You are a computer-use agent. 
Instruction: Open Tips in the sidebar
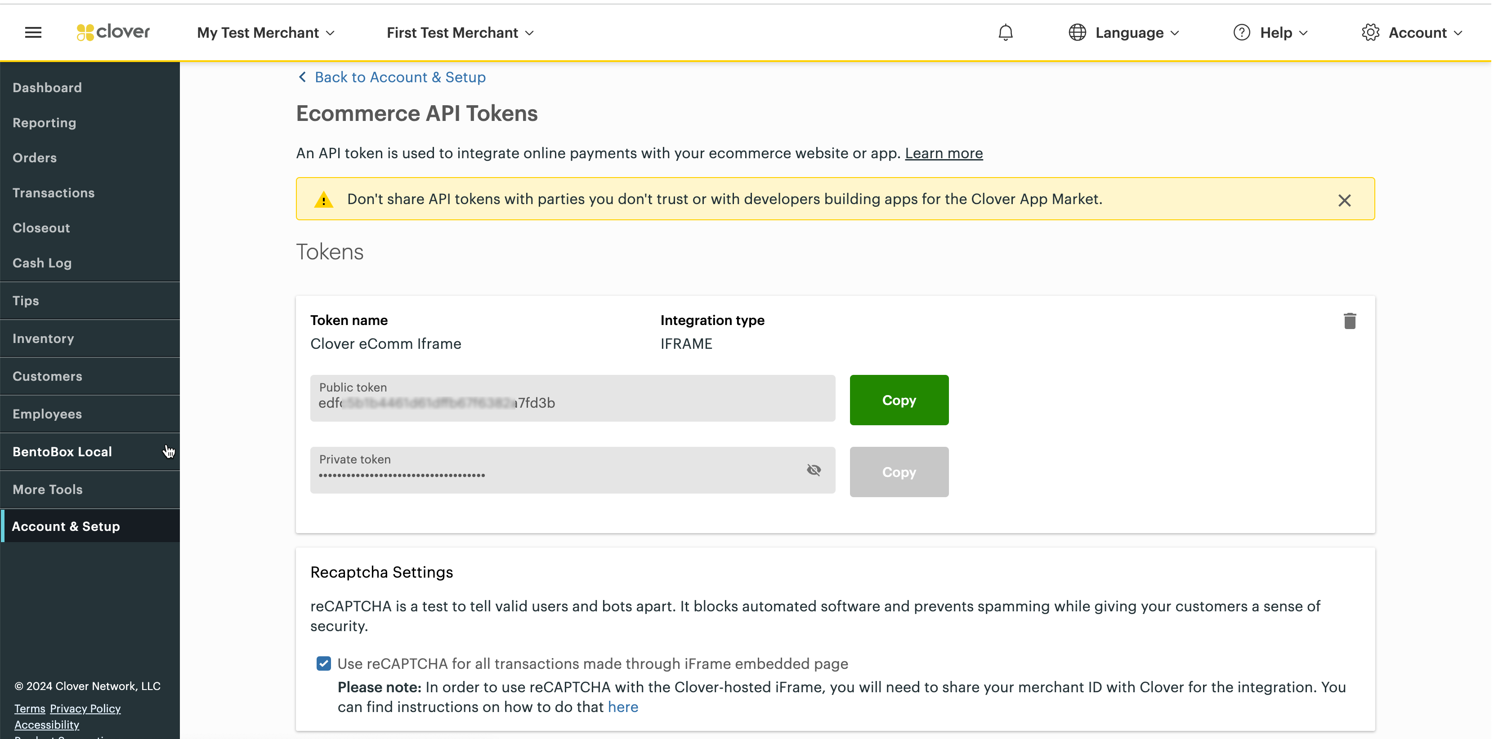[90, 301]
